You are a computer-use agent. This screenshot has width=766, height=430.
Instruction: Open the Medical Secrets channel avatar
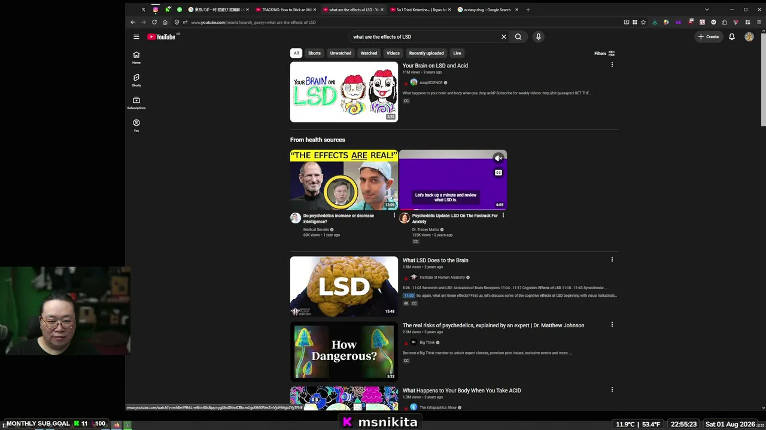[296, 218]
